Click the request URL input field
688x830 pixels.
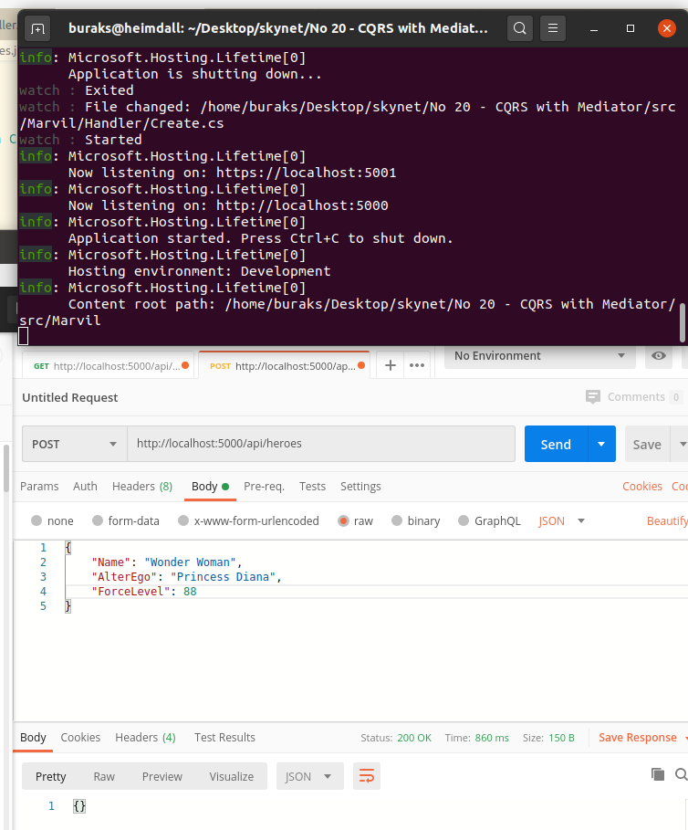click(319, 444)
